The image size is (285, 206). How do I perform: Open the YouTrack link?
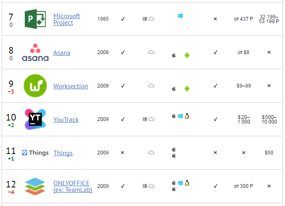(x=66, y=120)
